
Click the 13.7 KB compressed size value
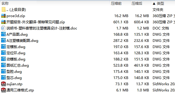click(143, 84)
